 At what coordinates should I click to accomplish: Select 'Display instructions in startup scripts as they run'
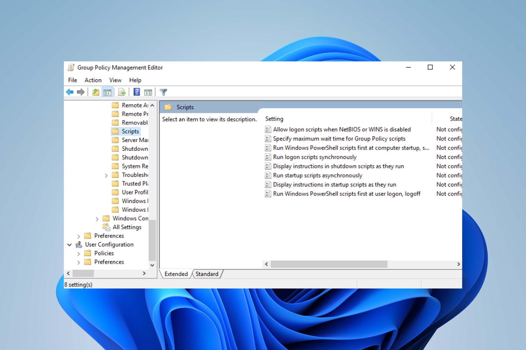tap(335, 185)
